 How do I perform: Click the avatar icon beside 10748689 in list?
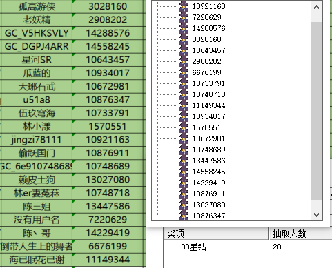pos(184,150)
